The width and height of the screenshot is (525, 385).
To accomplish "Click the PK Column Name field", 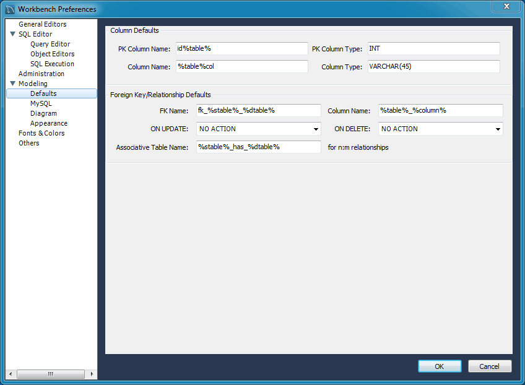I will 241,48.
